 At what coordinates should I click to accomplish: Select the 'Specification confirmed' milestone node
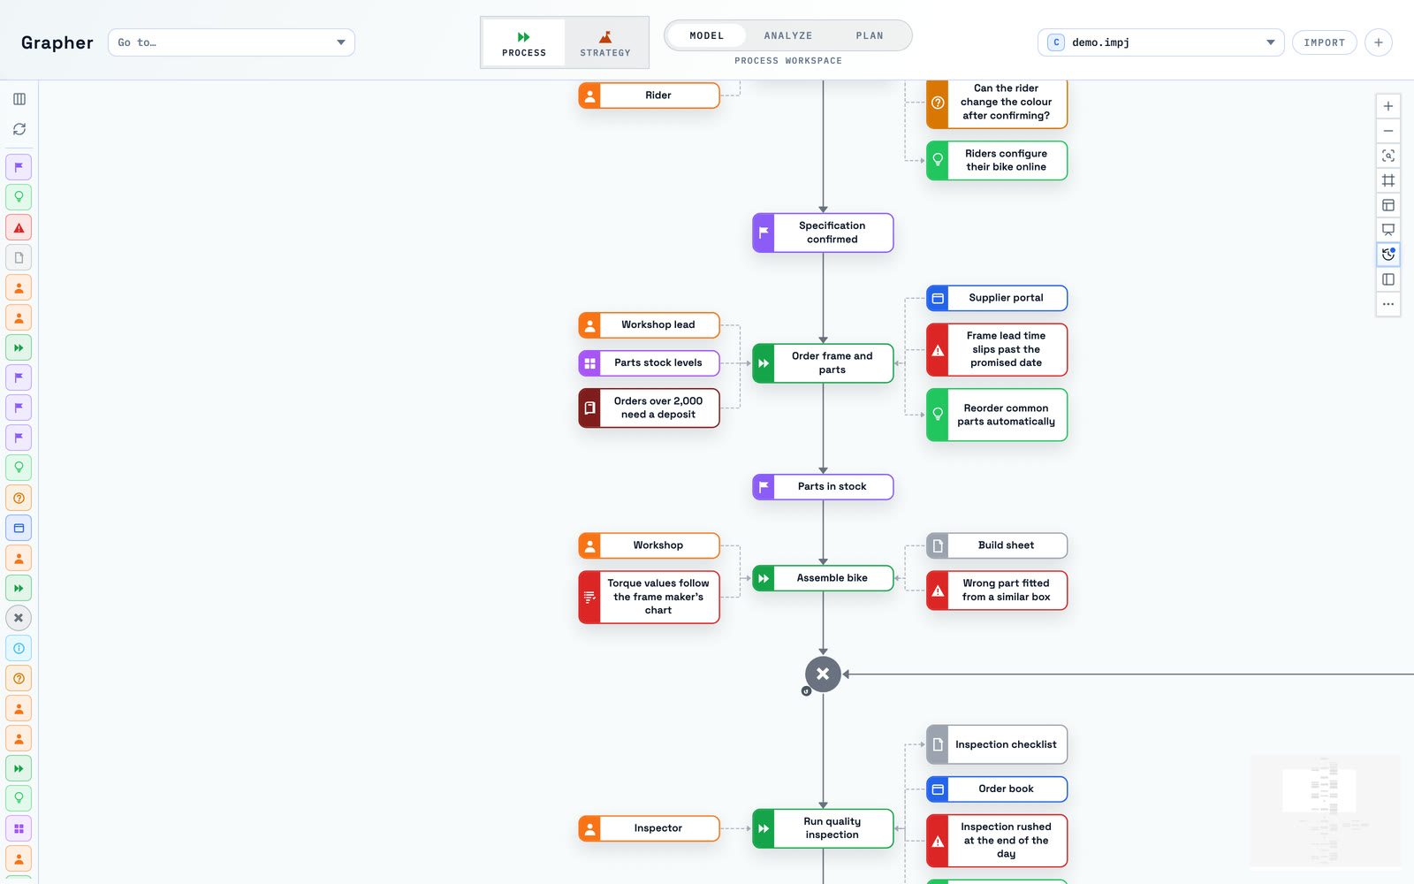823,232
